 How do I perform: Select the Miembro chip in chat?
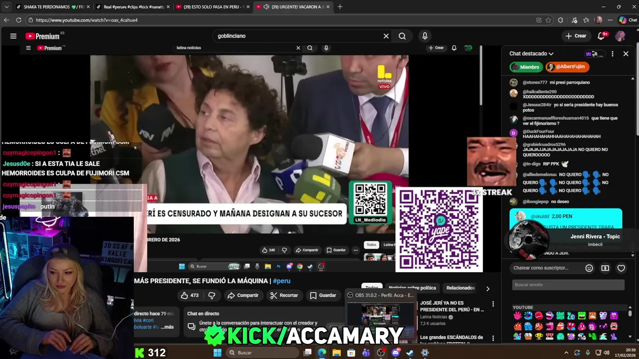(526, 67)
